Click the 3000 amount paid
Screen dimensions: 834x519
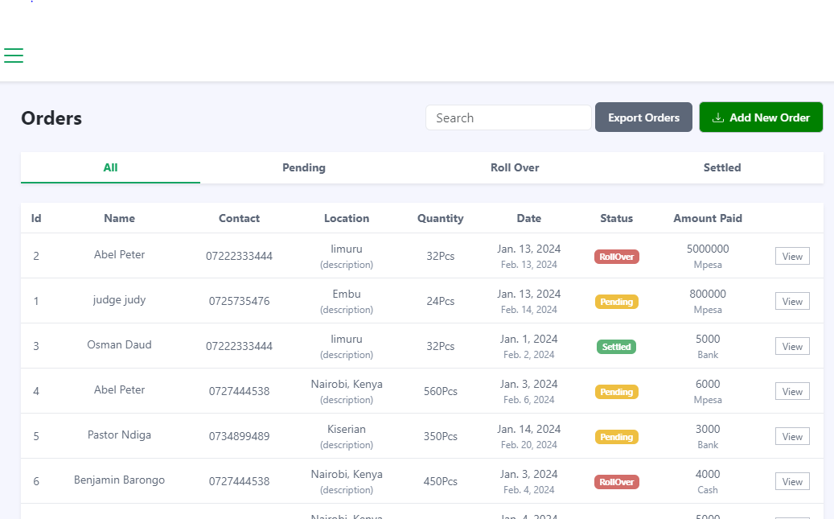(708, 429)
